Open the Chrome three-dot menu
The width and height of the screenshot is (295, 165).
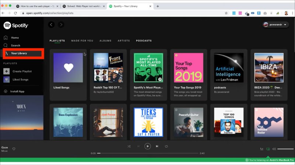point(292,13)
